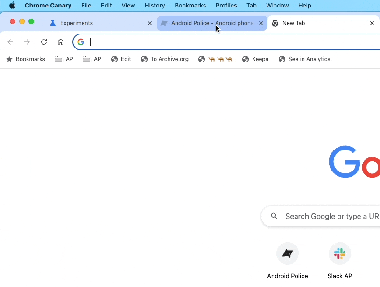Expand the second AP bookmarks folder

pos(92,59)
